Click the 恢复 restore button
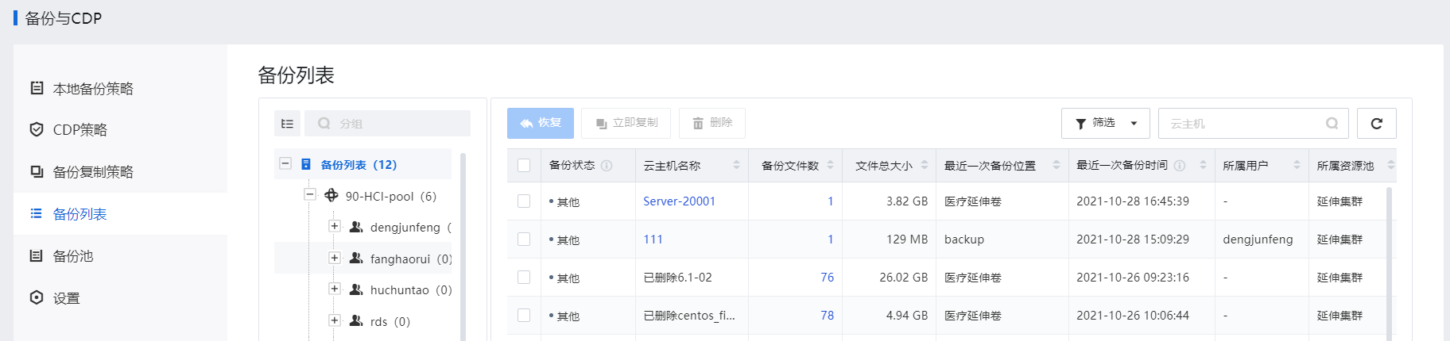The width and height of the screenshot is (1450, 341). [x=540, y=123]
